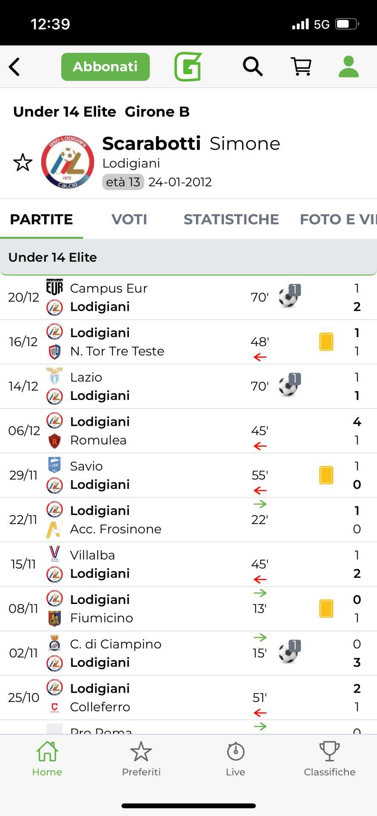Open the shopping cart

pyautogui.click(x=301, y=67)
